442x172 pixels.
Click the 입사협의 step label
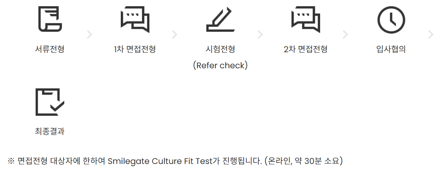click(x=391, y=49)
